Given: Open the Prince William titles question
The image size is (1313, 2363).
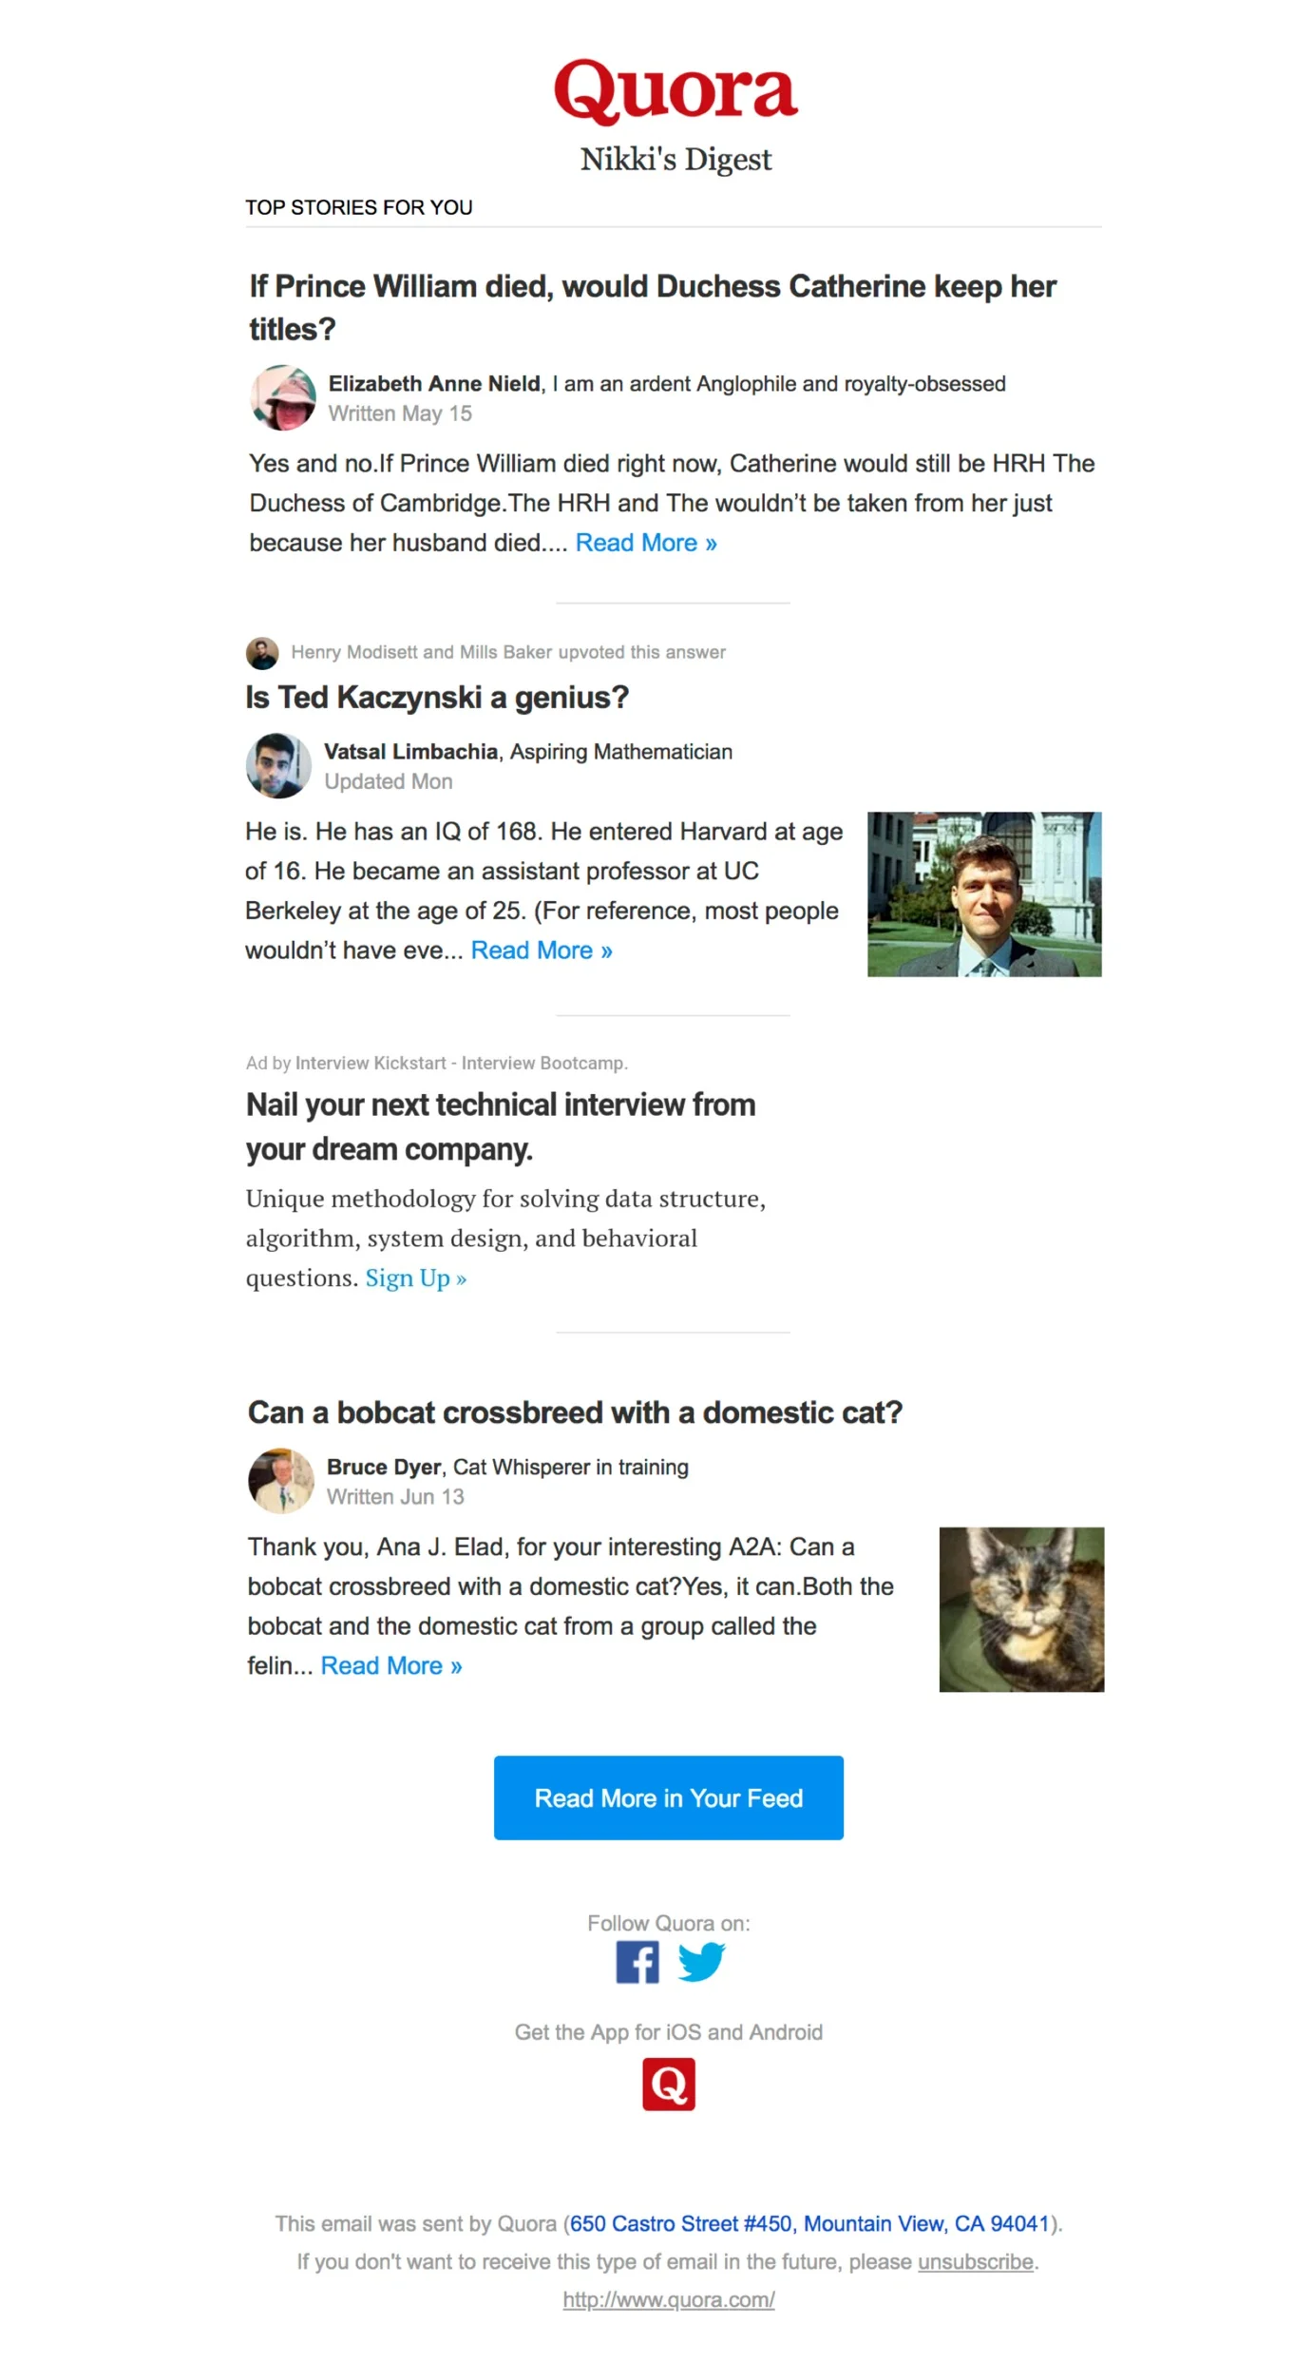Looking at the screenshot, I should (x=653, y=307).
